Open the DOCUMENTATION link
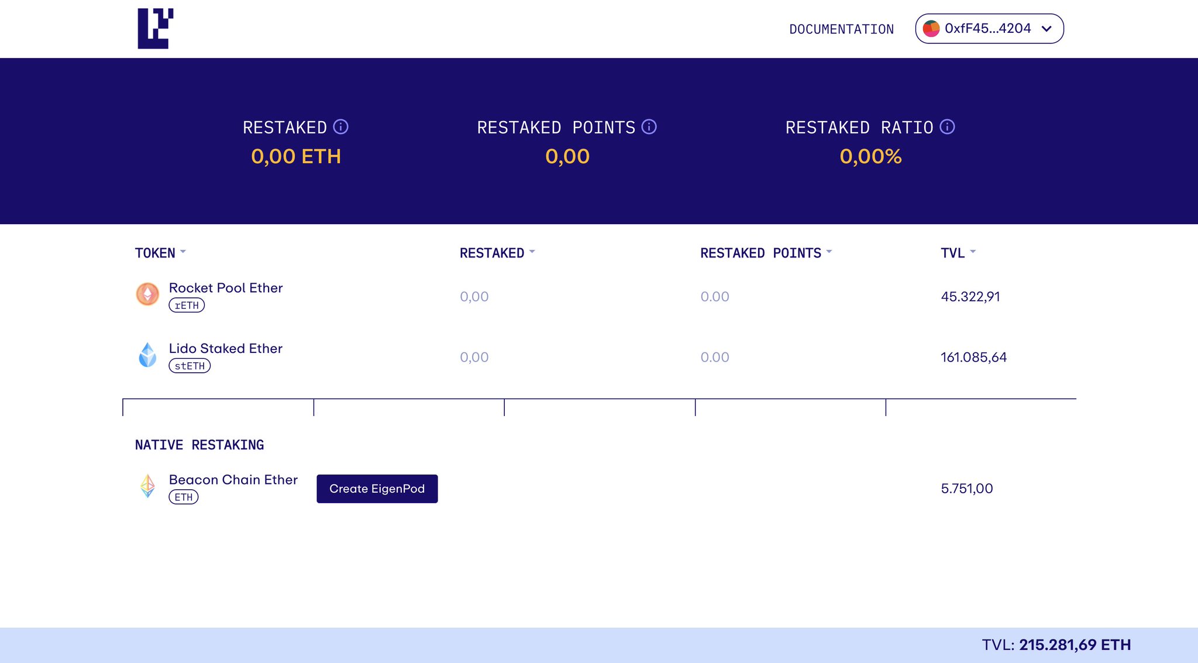1198x663 pixels. tap(841, 29)
